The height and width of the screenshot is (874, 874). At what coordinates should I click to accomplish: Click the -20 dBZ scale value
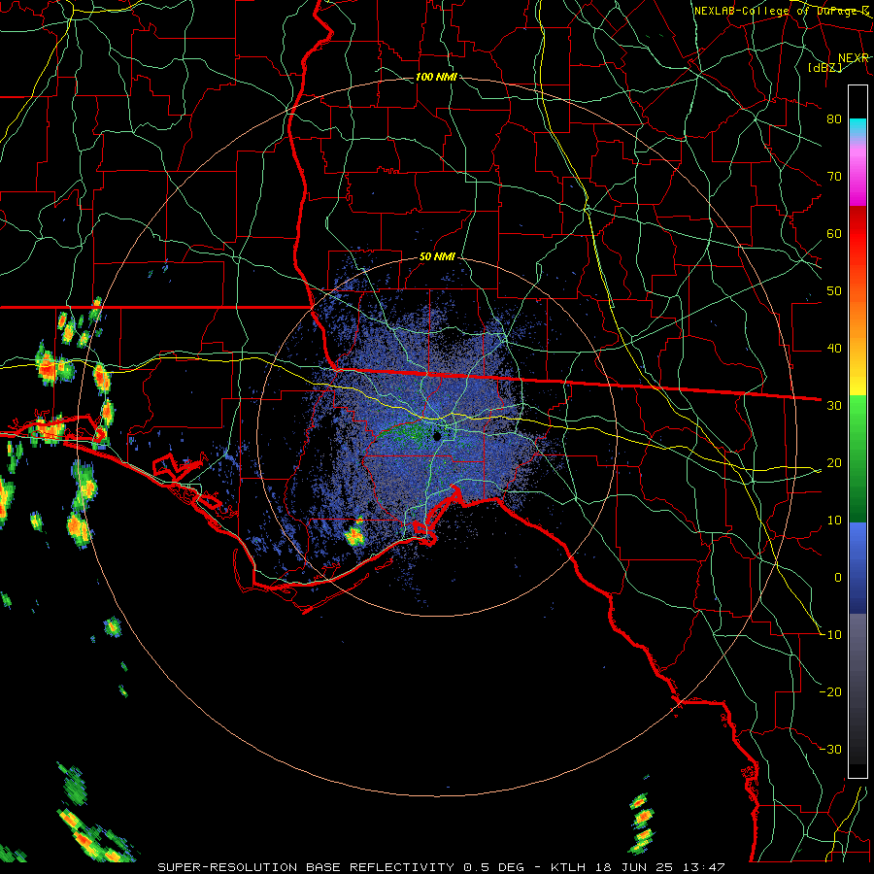click(830, 691)
